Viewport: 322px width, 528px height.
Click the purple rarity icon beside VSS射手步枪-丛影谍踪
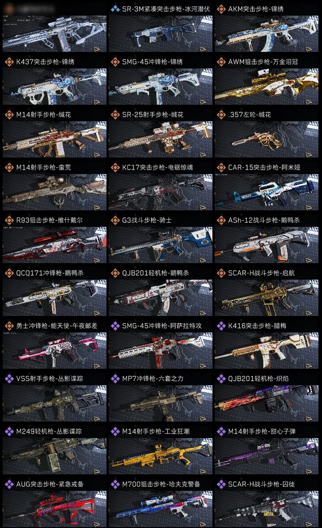[9, 379]
